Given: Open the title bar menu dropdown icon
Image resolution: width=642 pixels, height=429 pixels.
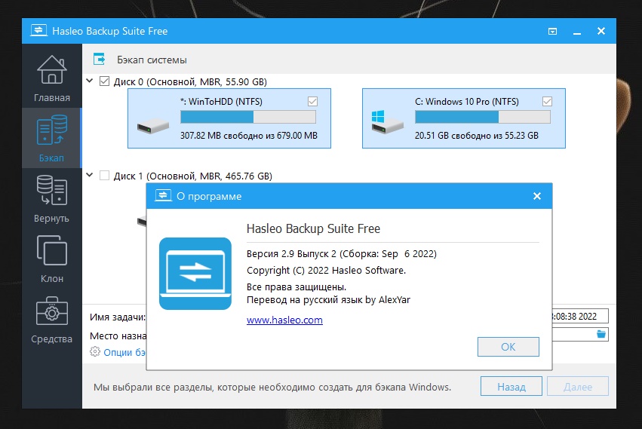Looking at the screenshot, I should [x=552, y=31].
